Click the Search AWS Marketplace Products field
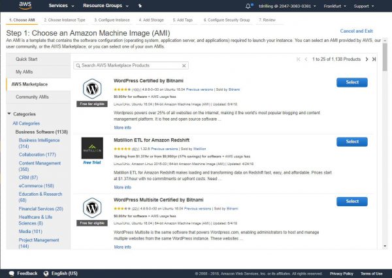This screenshot has width=392, height=278. coord(131,65)
